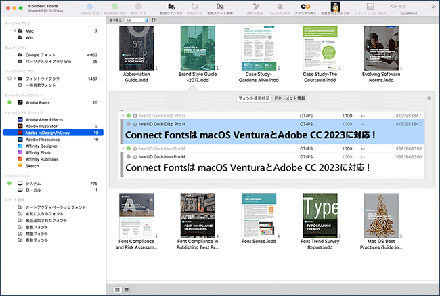Favorite the Iwa UD Goth Hon Pro M font star
This screenshot has height=296, width=440.
coord(135,157)
